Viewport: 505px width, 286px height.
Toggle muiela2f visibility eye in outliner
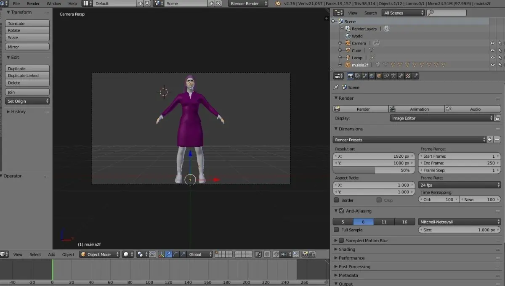tap(492, 65)
